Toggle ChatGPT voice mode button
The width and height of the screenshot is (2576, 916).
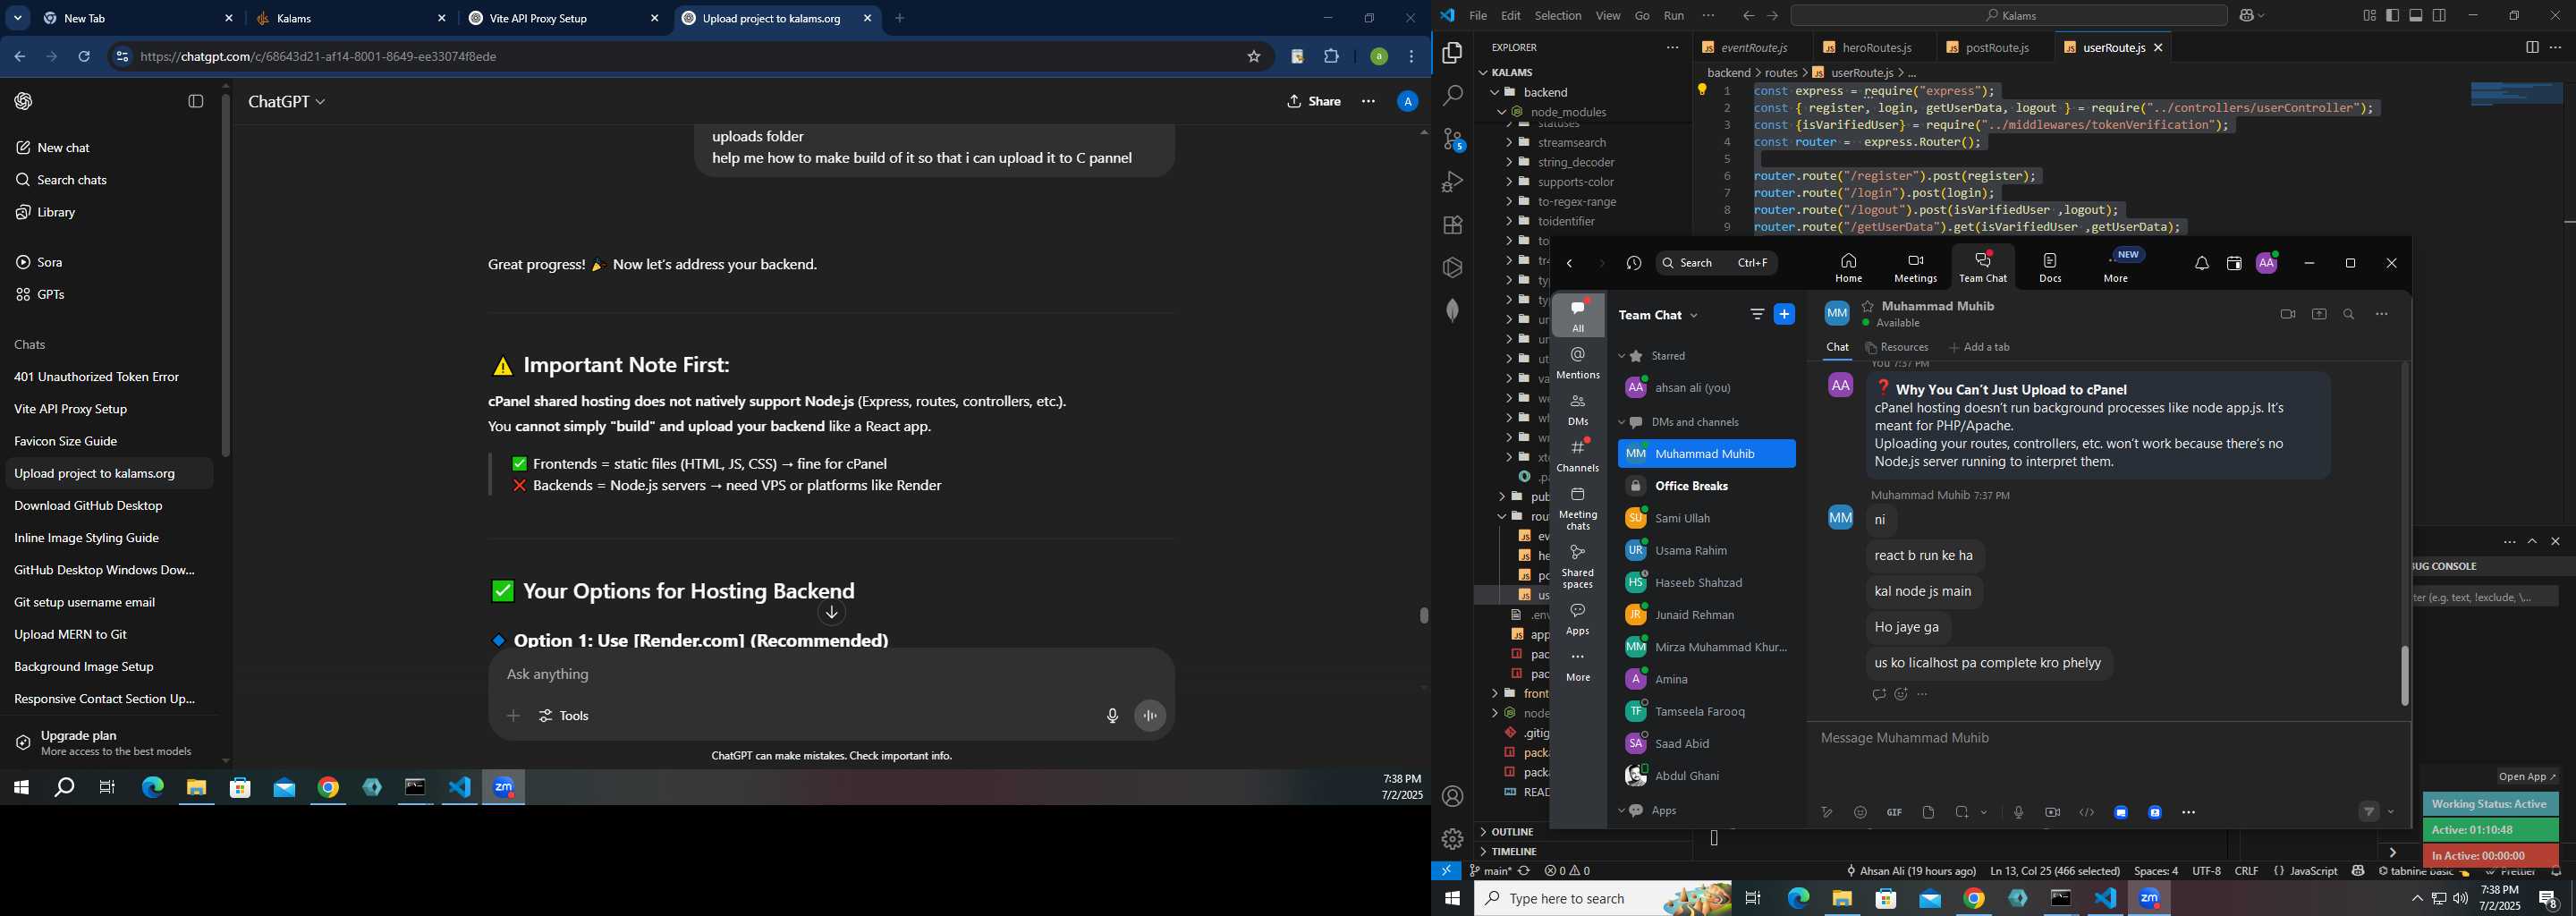tap(1150, 716)
